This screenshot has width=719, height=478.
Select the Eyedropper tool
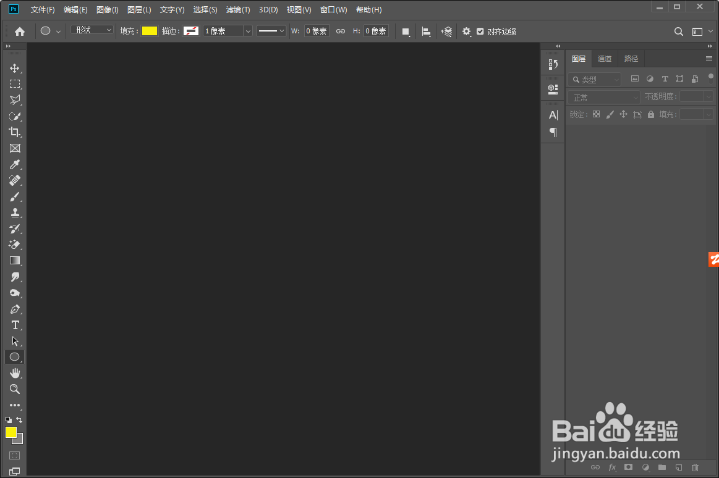tap(15, 164)
